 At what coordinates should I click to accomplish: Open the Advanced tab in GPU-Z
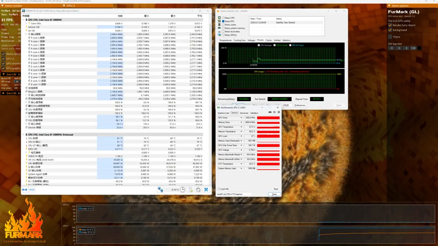tap(244, 113)
